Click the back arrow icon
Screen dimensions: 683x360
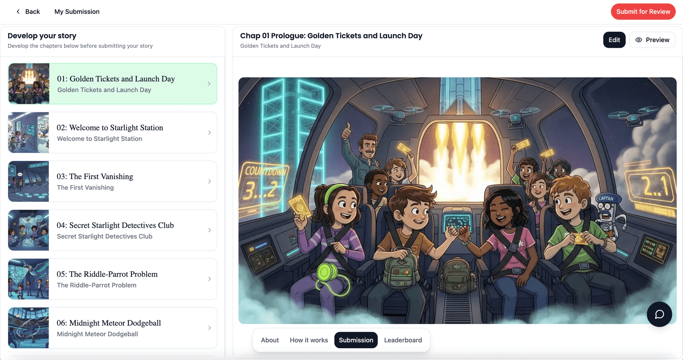[18, 12]
